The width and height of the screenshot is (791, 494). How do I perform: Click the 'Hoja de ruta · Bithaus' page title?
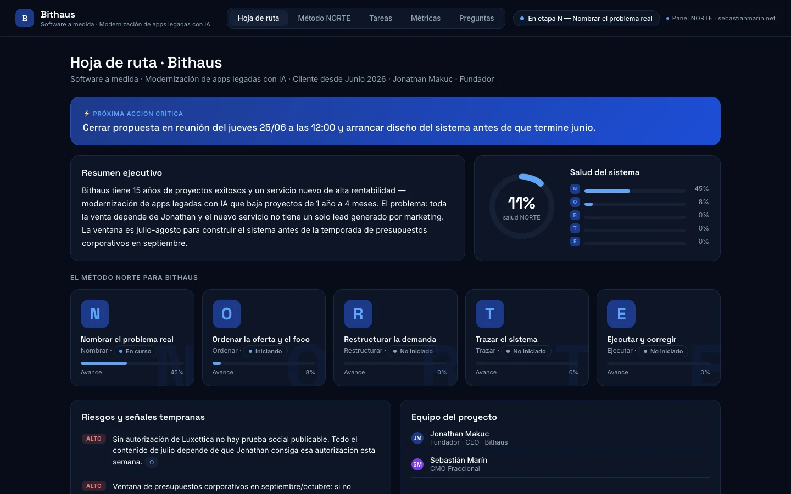tap(146, 63)
